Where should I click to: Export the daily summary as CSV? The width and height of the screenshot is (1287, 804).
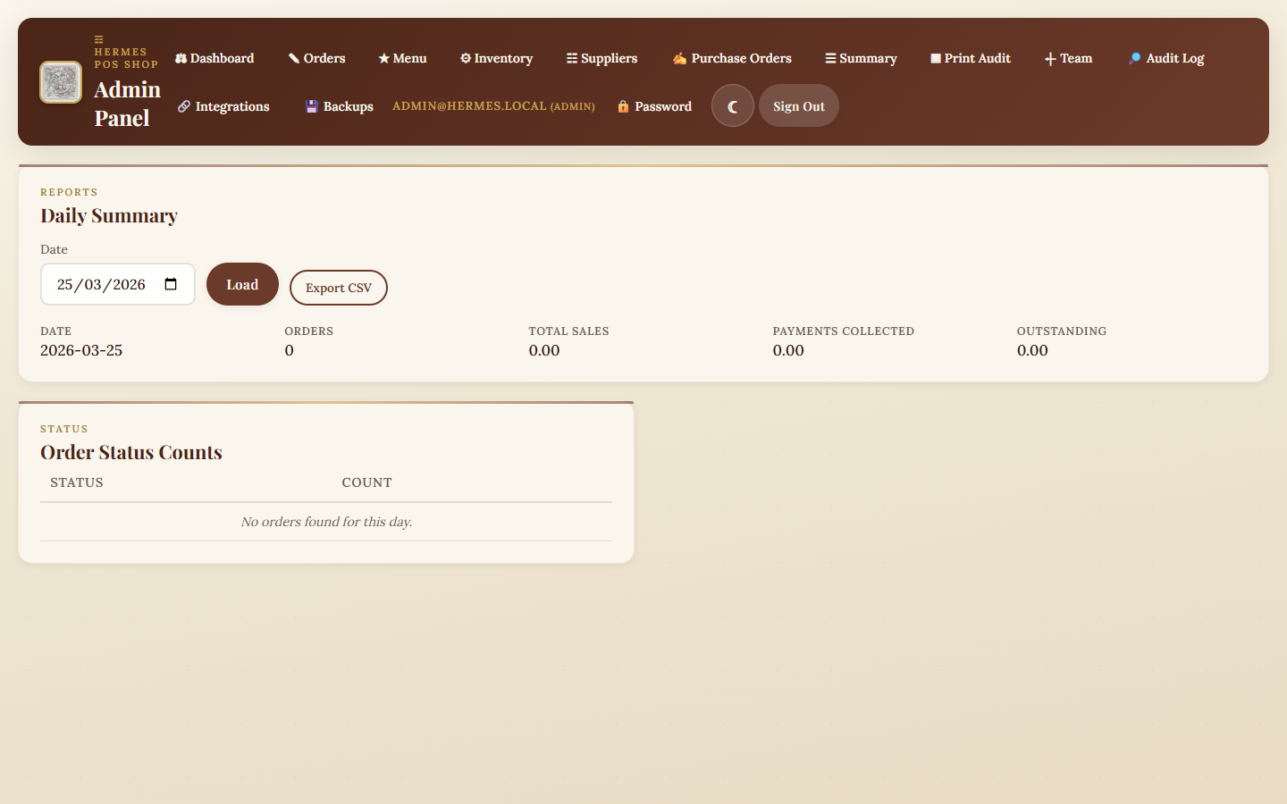pyautogui.click(x=338, y=287)
